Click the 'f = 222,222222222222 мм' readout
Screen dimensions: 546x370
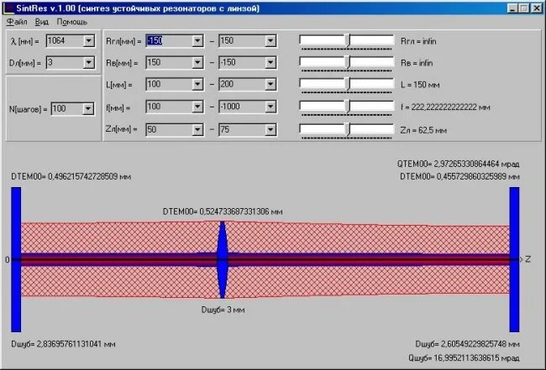[x=445, y=107]
